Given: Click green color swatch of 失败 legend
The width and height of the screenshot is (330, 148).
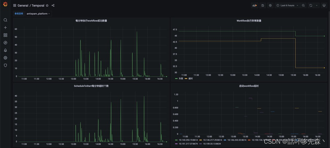Looking at the screenshot, I should [176, 79].
